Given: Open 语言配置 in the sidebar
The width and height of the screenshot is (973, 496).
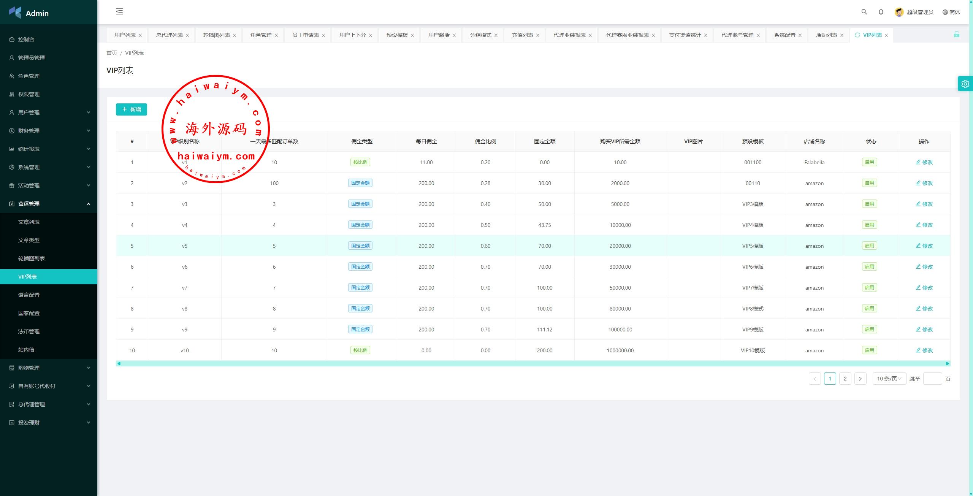Looking at the screenshot, I should click(x=29, y=295).
